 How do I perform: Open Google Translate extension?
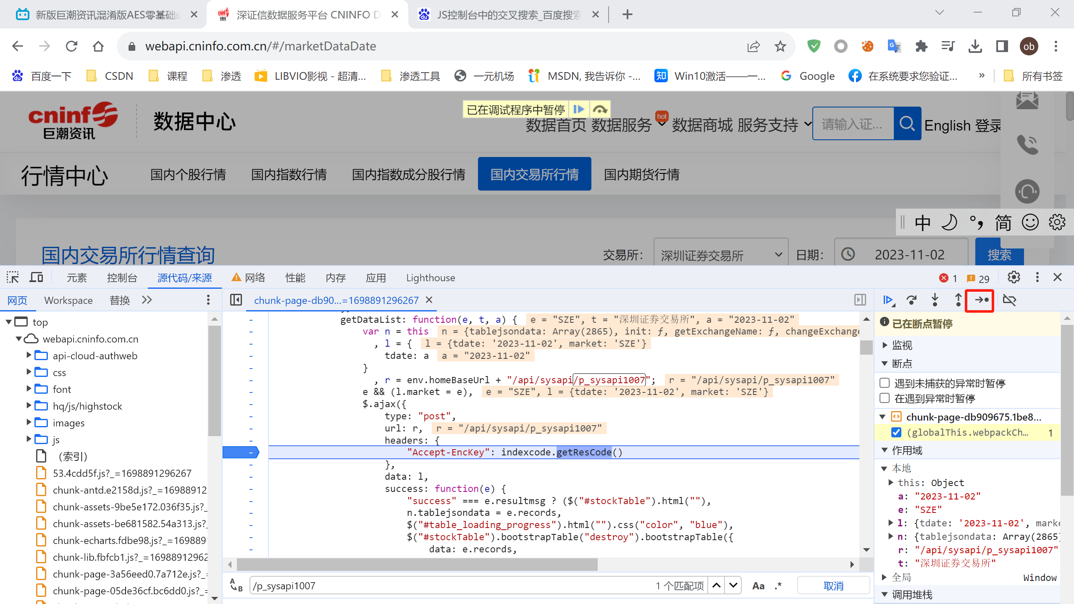[894, 46]
